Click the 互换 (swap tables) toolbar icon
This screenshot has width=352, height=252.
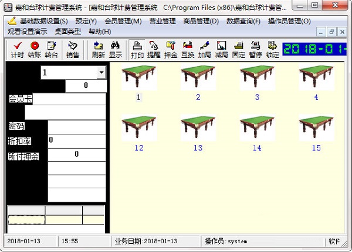click(x=188, y=50)
